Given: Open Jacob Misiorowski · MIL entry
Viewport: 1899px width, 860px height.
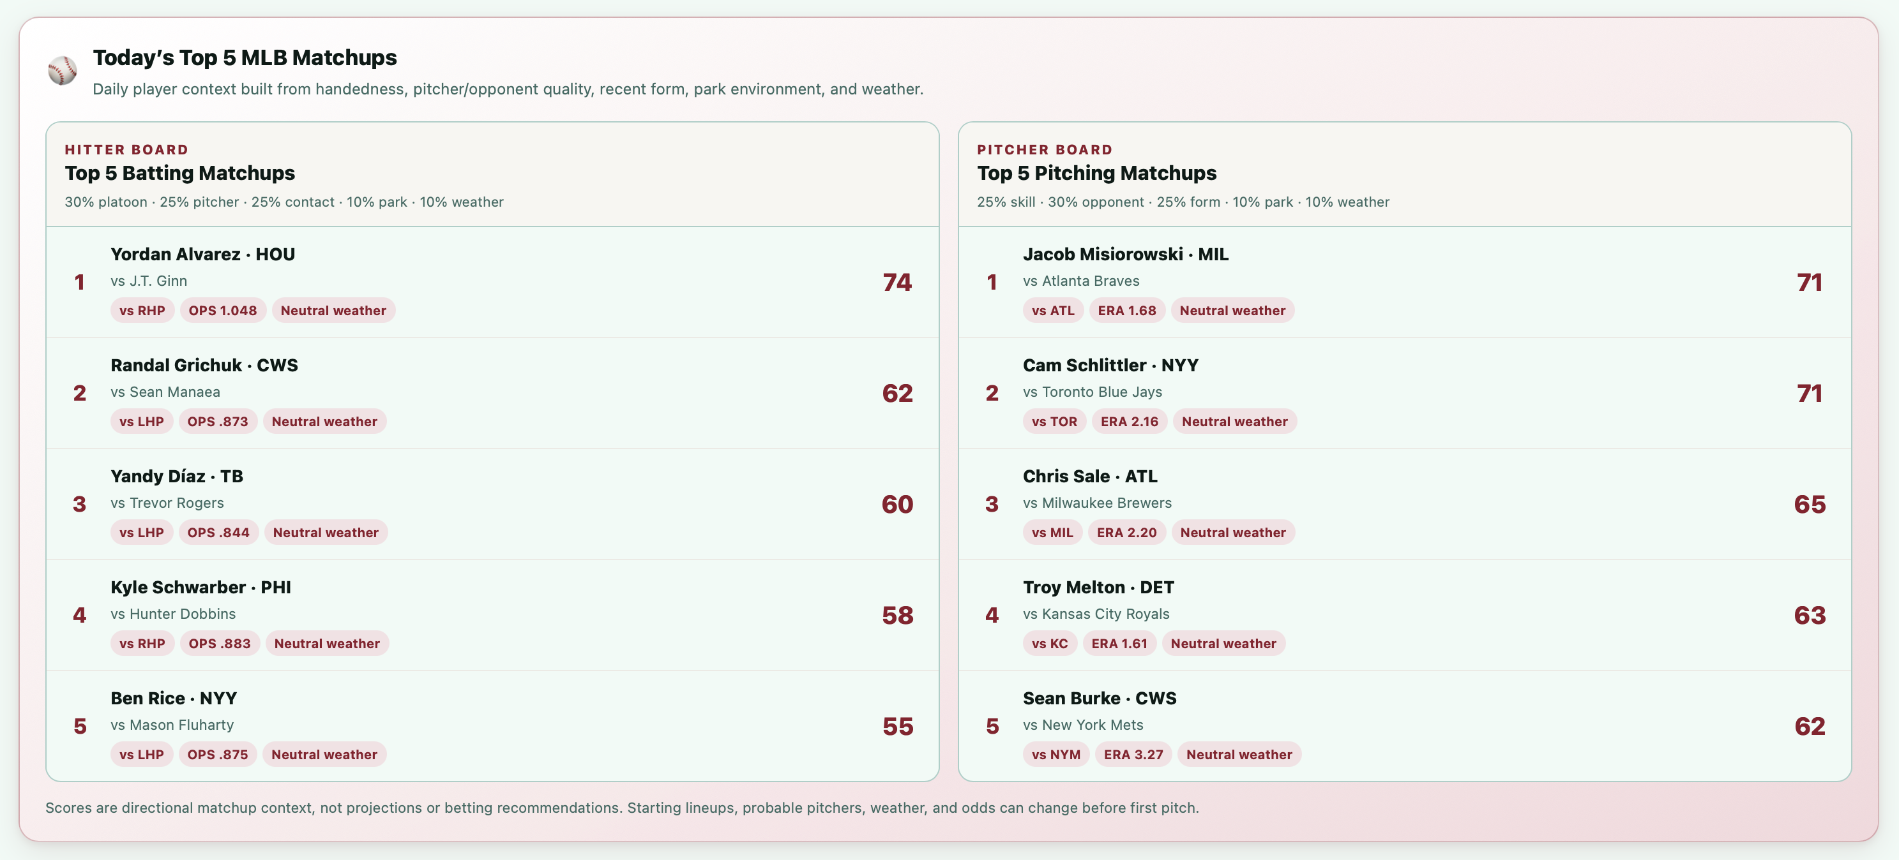Looking at the screenshot, I should (1405, 282).
